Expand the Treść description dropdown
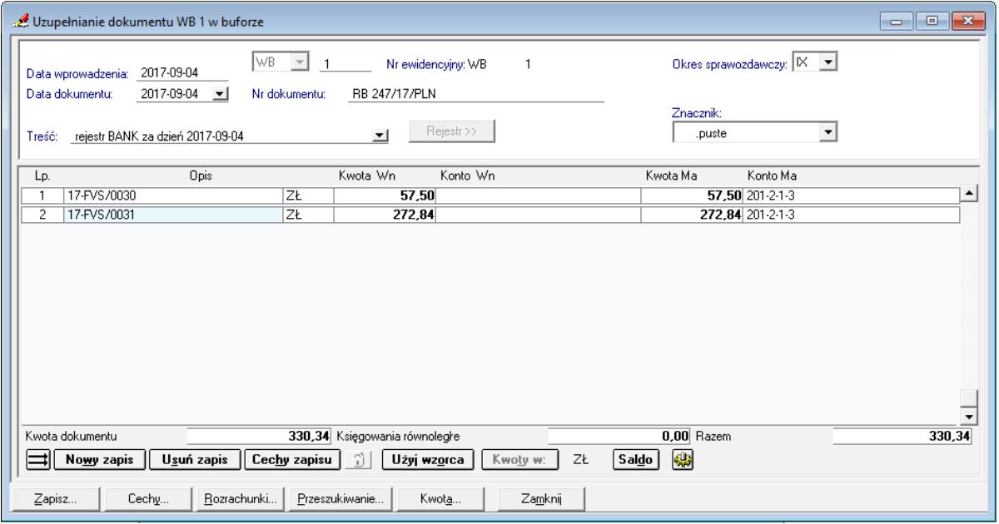999x524 pixels. click(380, 137)
